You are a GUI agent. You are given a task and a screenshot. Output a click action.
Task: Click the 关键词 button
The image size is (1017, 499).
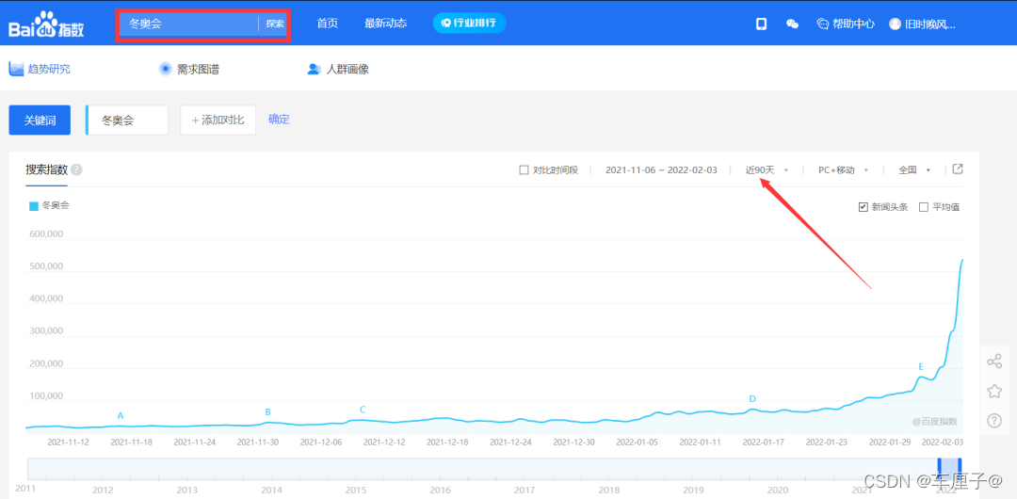(40, 121)
